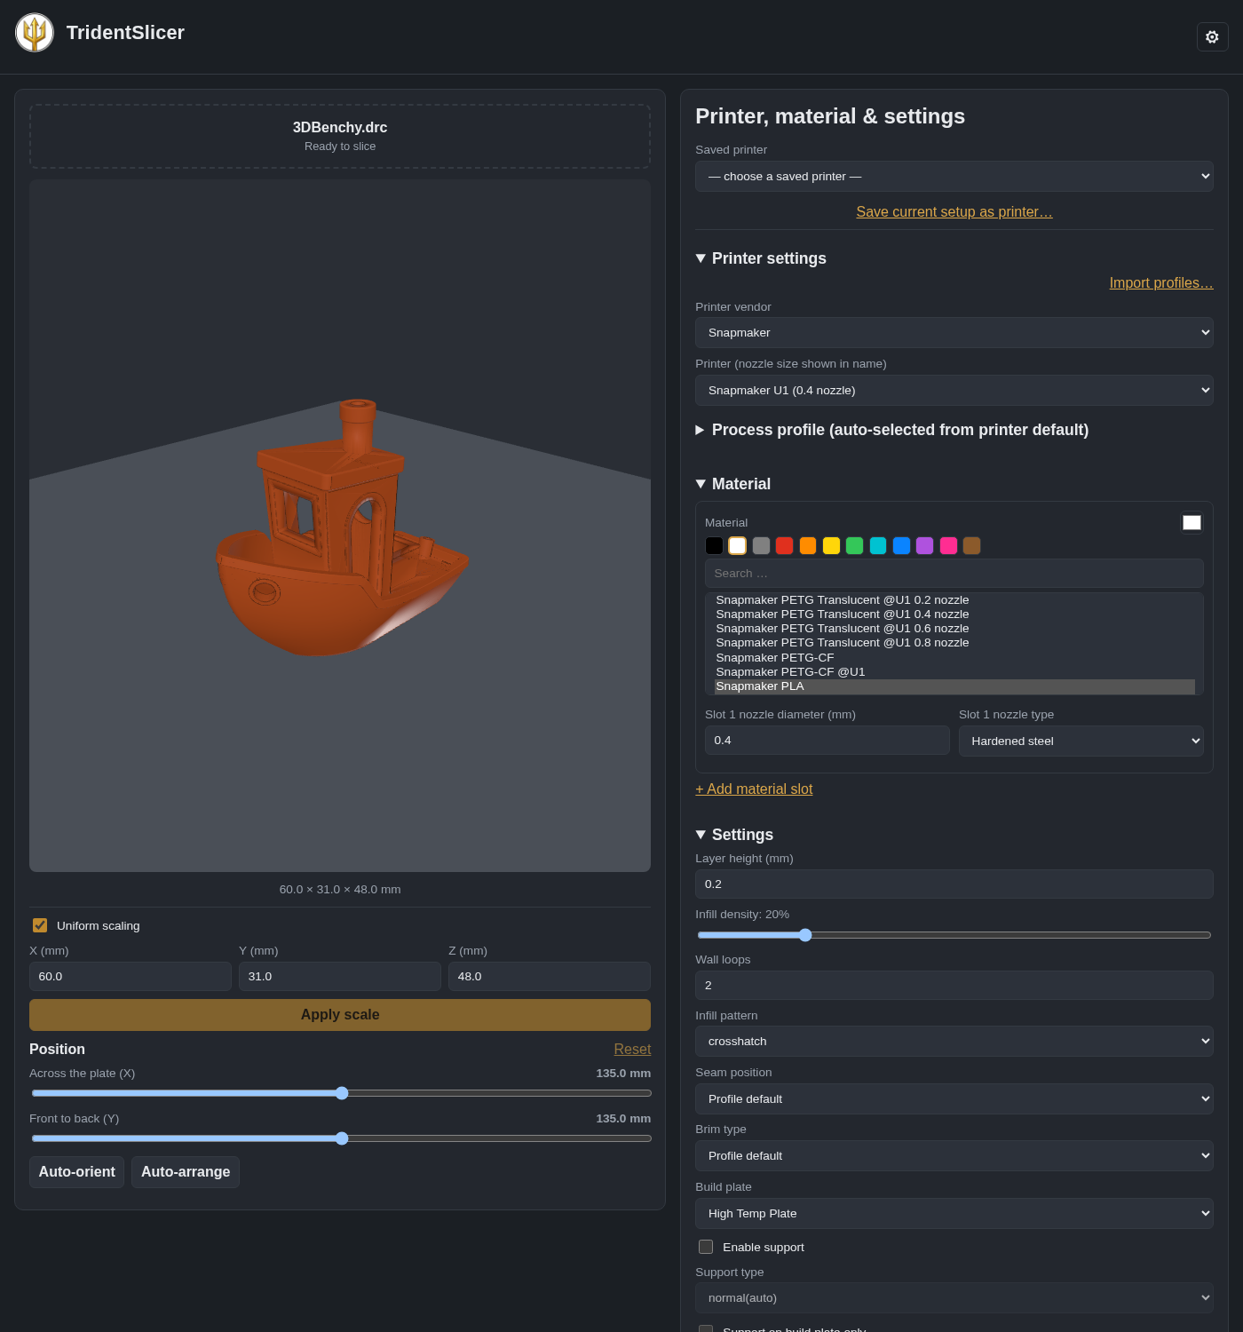The width and height of the screenshot is (1243, 1332).
Task: Click the material Search field
Action: coord(954,573)
